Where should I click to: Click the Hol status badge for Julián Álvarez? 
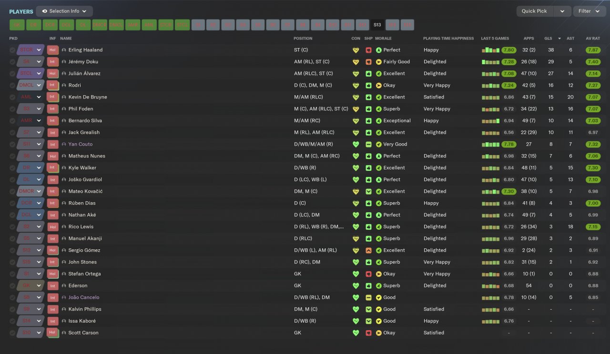tap(52, 74)
